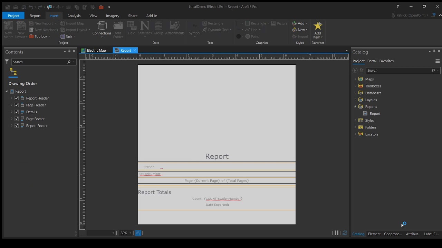
Task: Click the Add styles button
Action: pos(300,23)
